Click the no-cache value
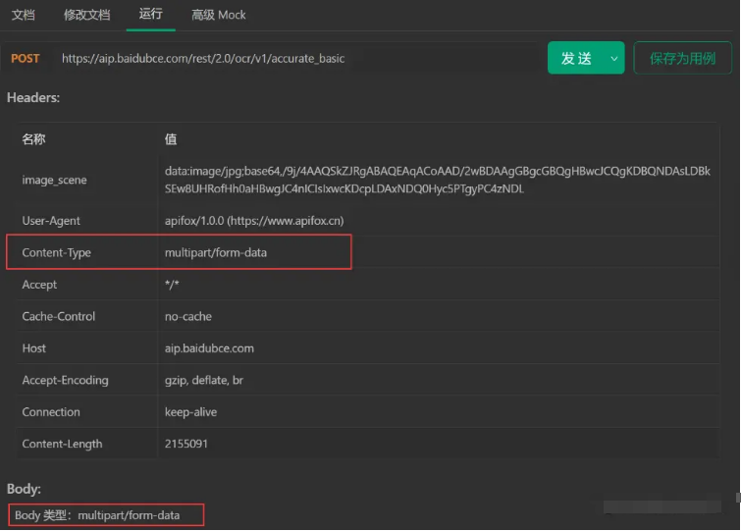The image size is (741, 531). coord(188,316)
